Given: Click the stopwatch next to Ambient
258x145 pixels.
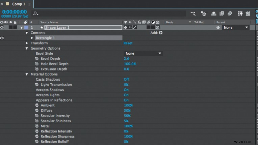Looking at the screenshot, I should pos(37,106).
